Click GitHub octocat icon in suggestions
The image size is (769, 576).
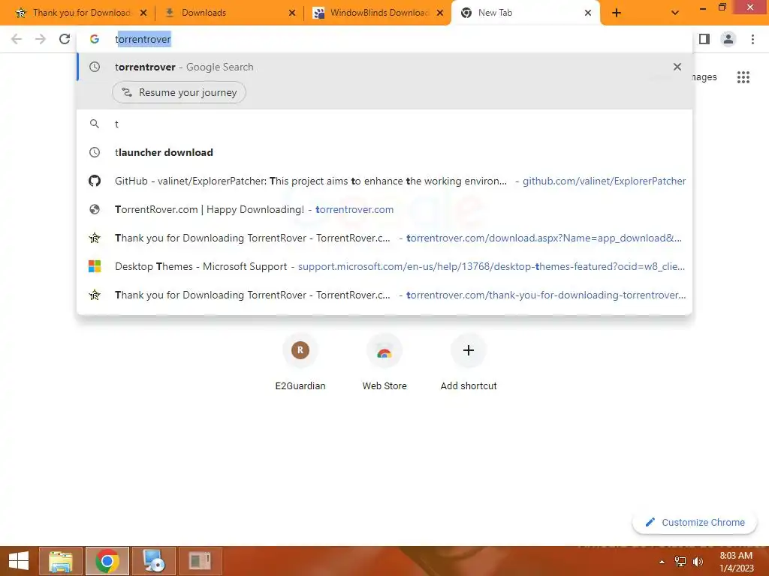[95, 181]
